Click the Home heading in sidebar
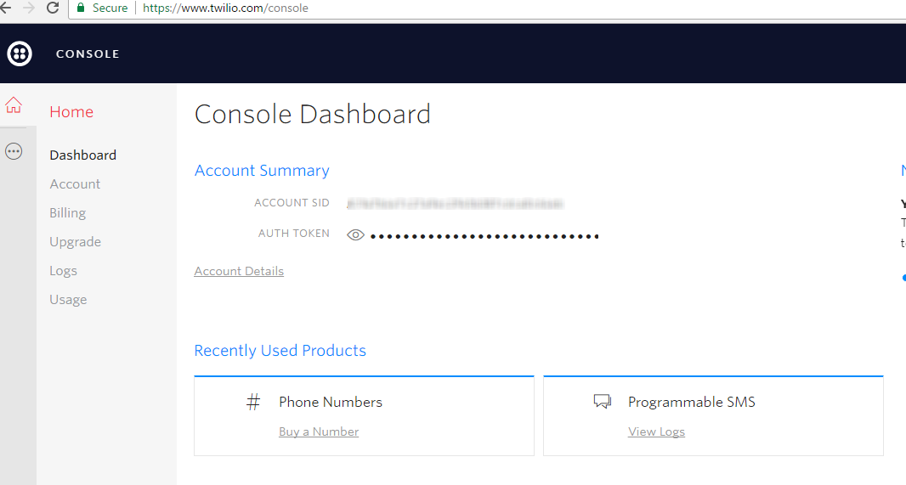 pos(71,111)
